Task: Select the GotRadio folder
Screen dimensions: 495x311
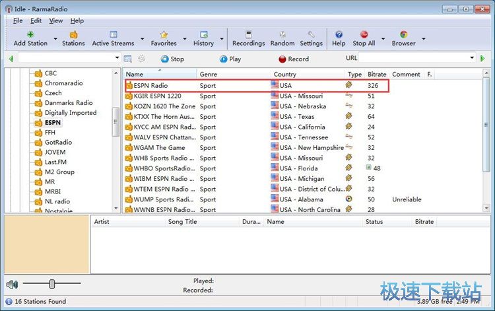Action: tap(58, 143)
